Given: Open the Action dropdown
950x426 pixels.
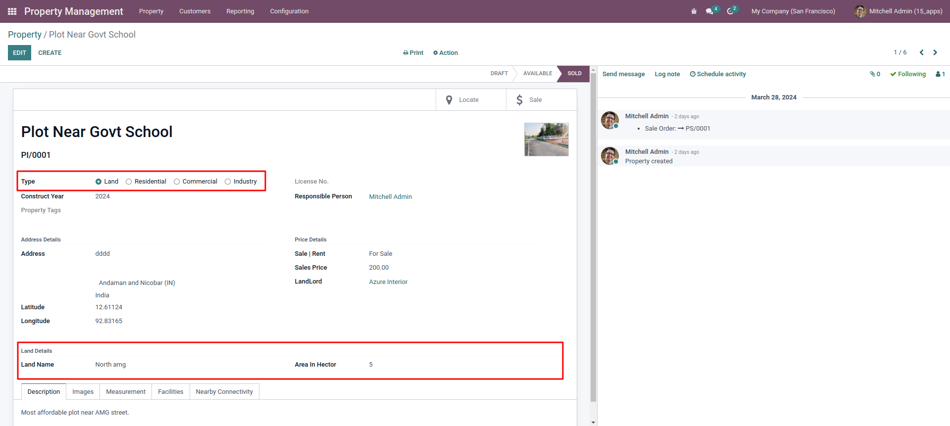Looking at the screenshot, I should [x=446, y=53].
